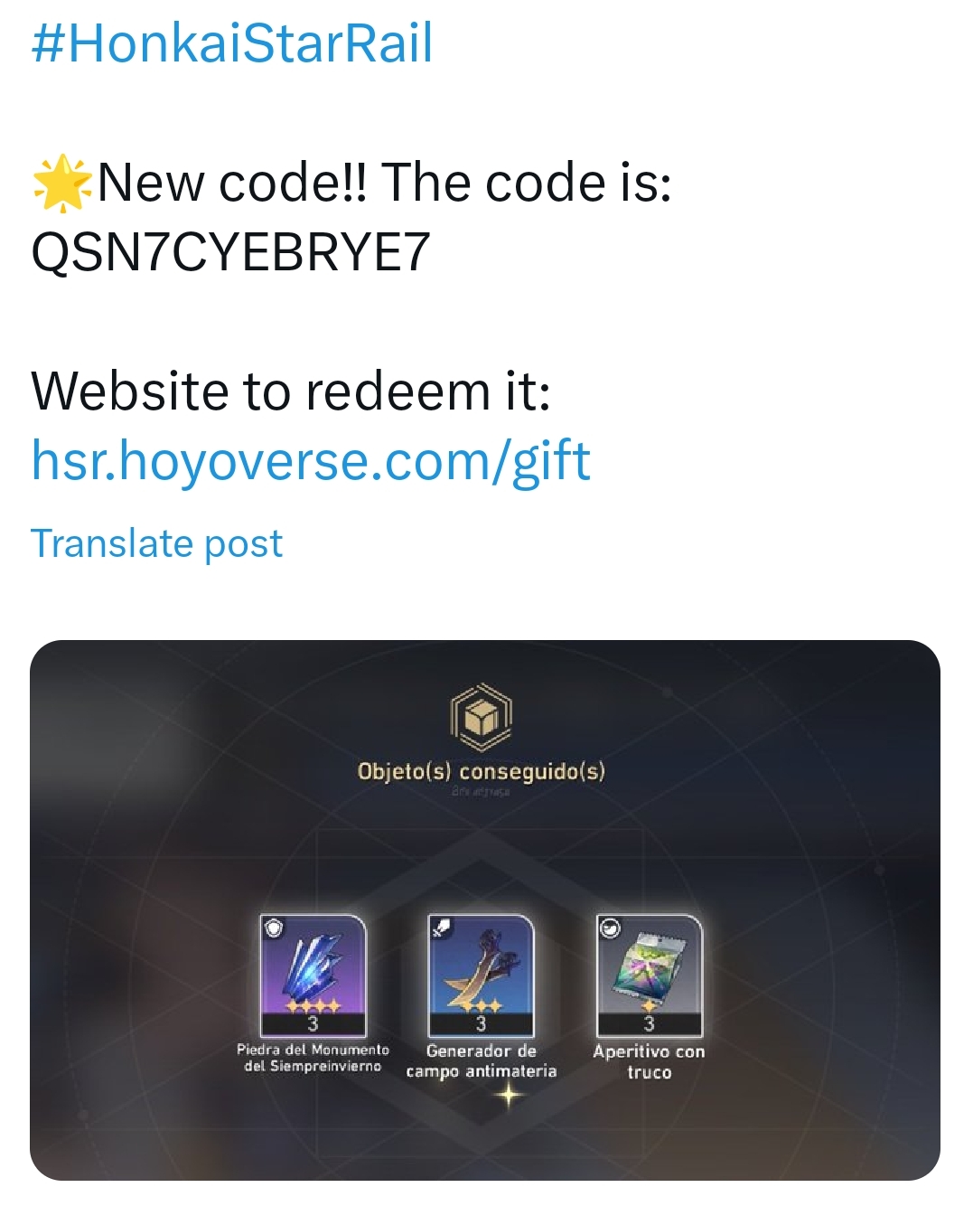Select the green snack packet item card
This screenshot has width=973, height=1206.
(x=649, y=975)
